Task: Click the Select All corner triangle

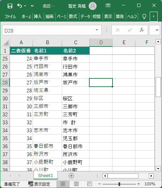Action: point(6,43)
